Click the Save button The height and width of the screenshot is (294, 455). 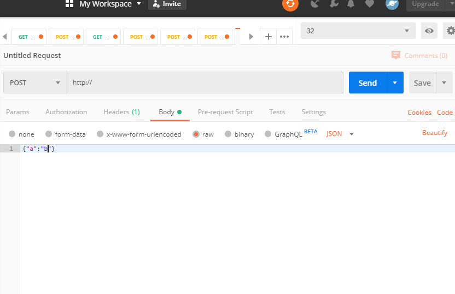[422, 83]
